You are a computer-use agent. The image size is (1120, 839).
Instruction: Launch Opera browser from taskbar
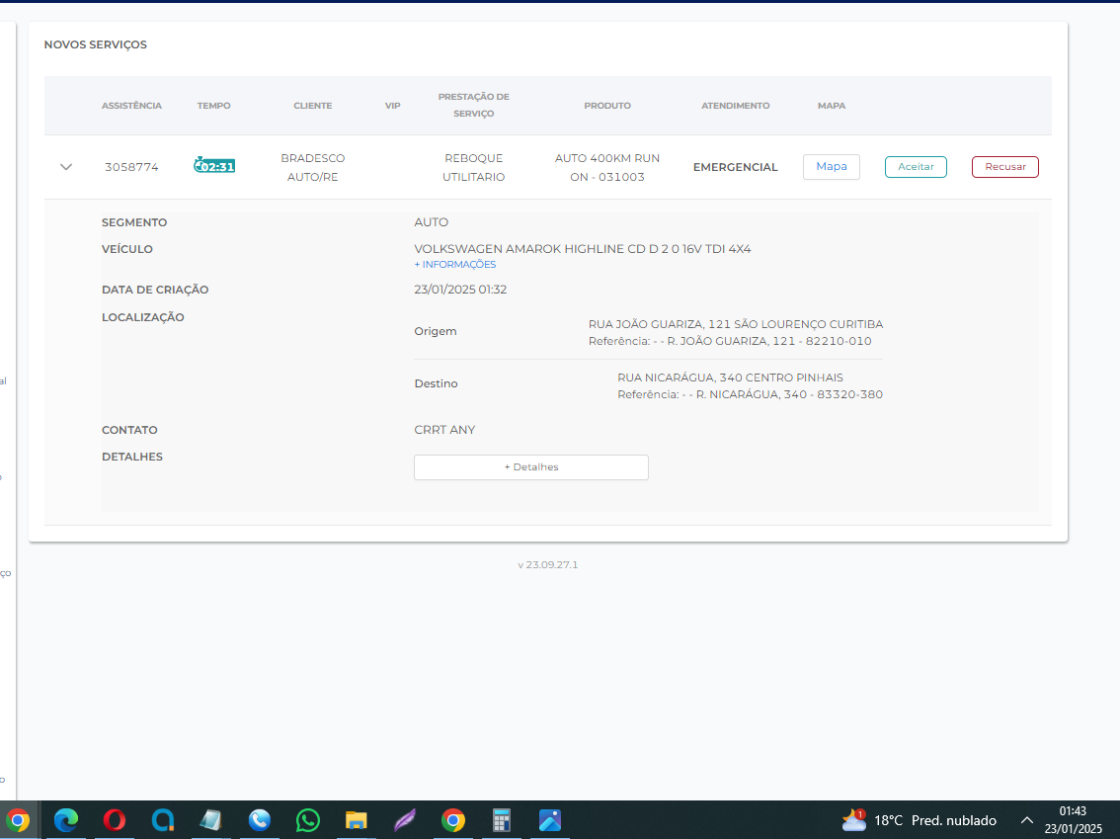tap(115, 820)
